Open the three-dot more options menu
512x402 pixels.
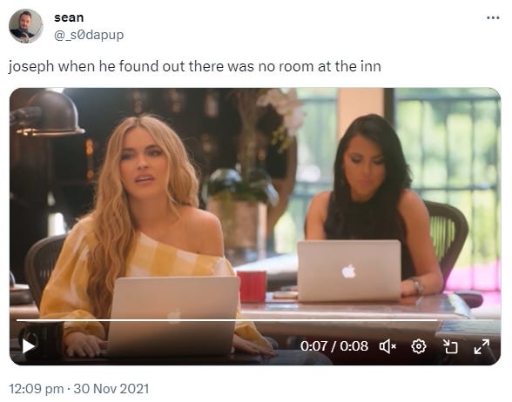[493, 17]
